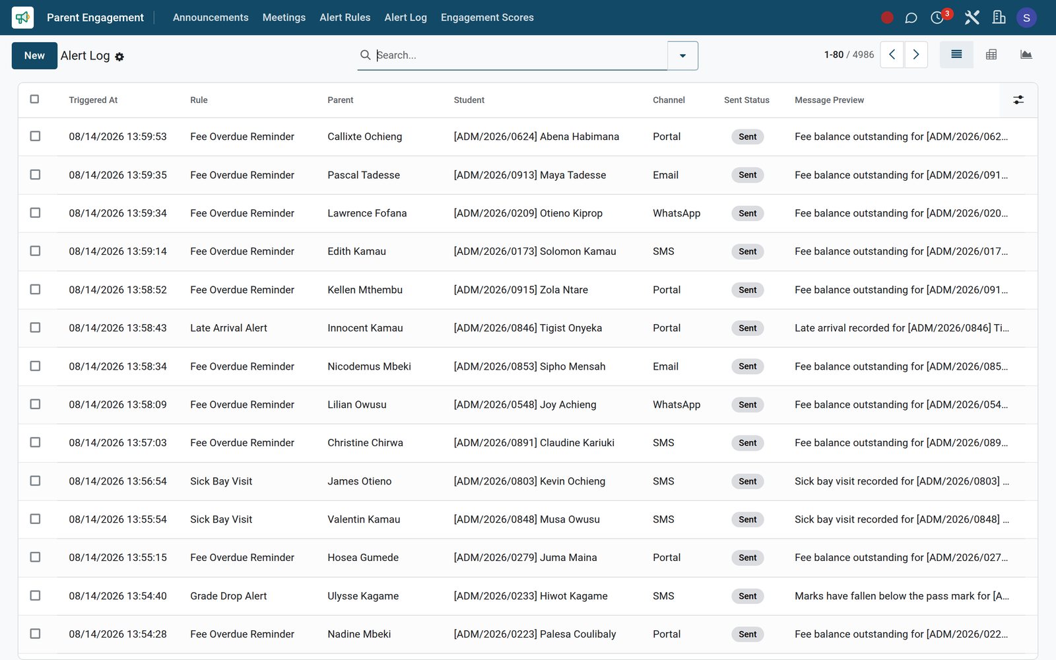Select the list view icon

[956, 55]
